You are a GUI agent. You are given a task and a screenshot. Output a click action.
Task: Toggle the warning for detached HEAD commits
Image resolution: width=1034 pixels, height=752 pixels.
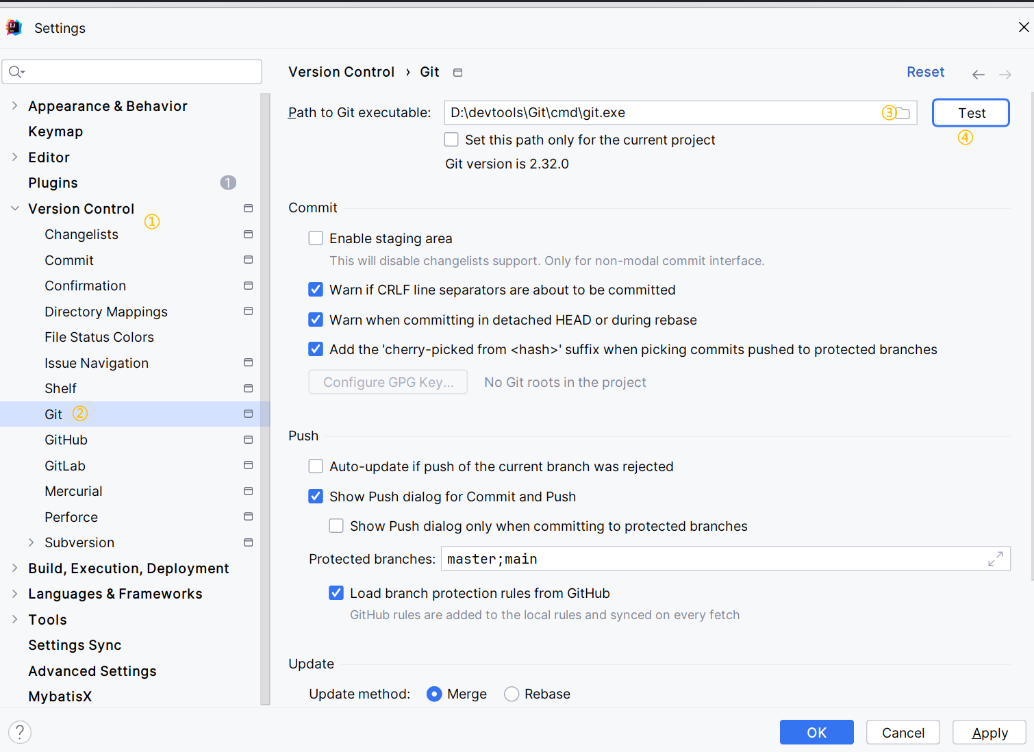coord(316,320)
